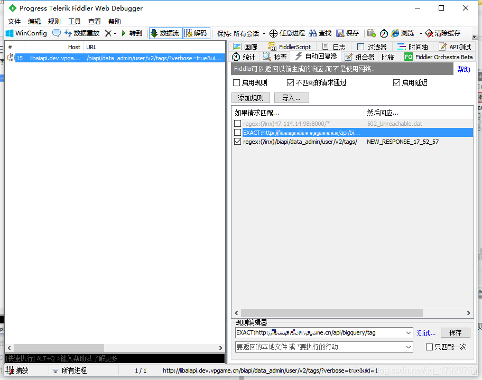
Task: Open the 工具 menu
Action: [75, 22]
